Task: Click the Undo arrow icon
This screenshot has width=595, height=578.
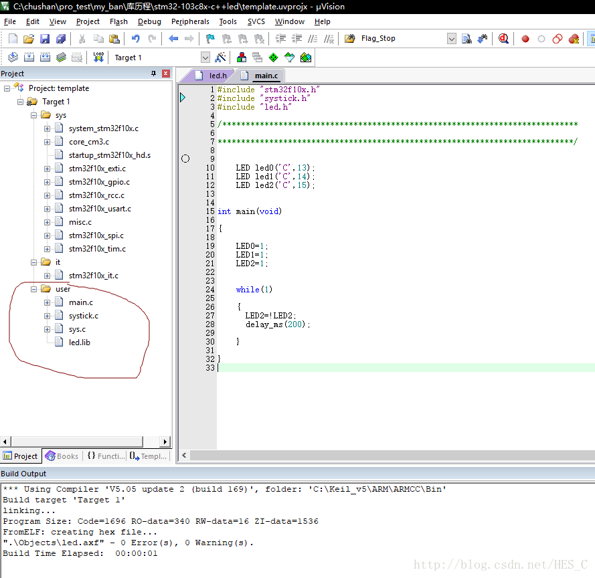Action: 136,39
